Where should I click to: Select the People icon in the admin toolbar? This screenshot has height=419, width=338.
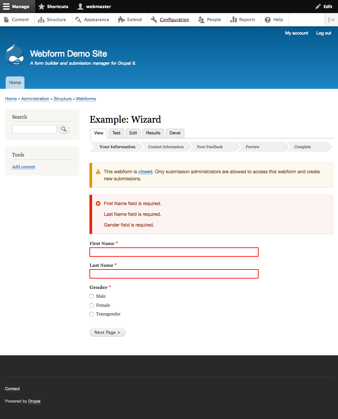[x=201, y=19]
